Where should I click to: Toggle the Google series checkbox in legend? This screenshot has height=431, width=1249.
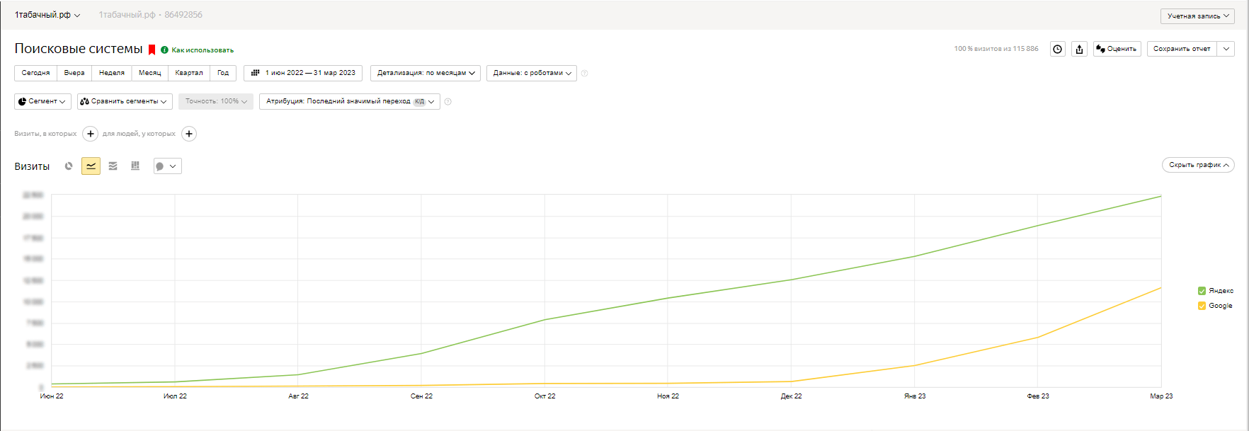click(x=1202, y=306)
